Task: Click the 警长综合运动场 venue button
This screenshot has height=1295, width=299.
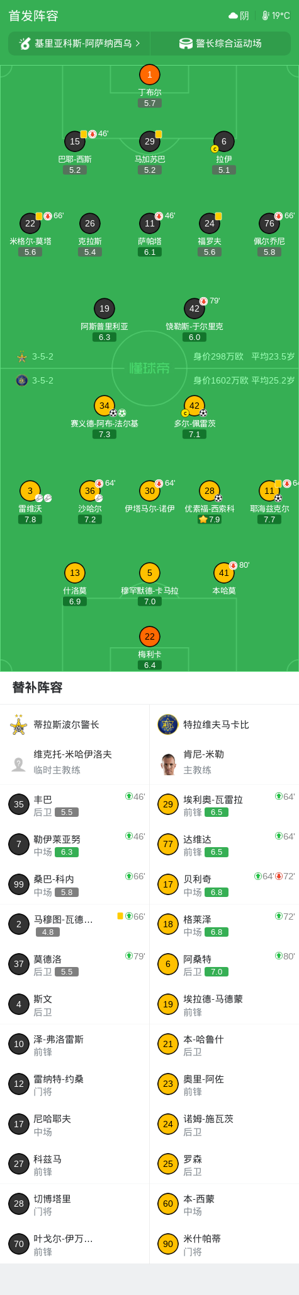Action: coord(221,44)
